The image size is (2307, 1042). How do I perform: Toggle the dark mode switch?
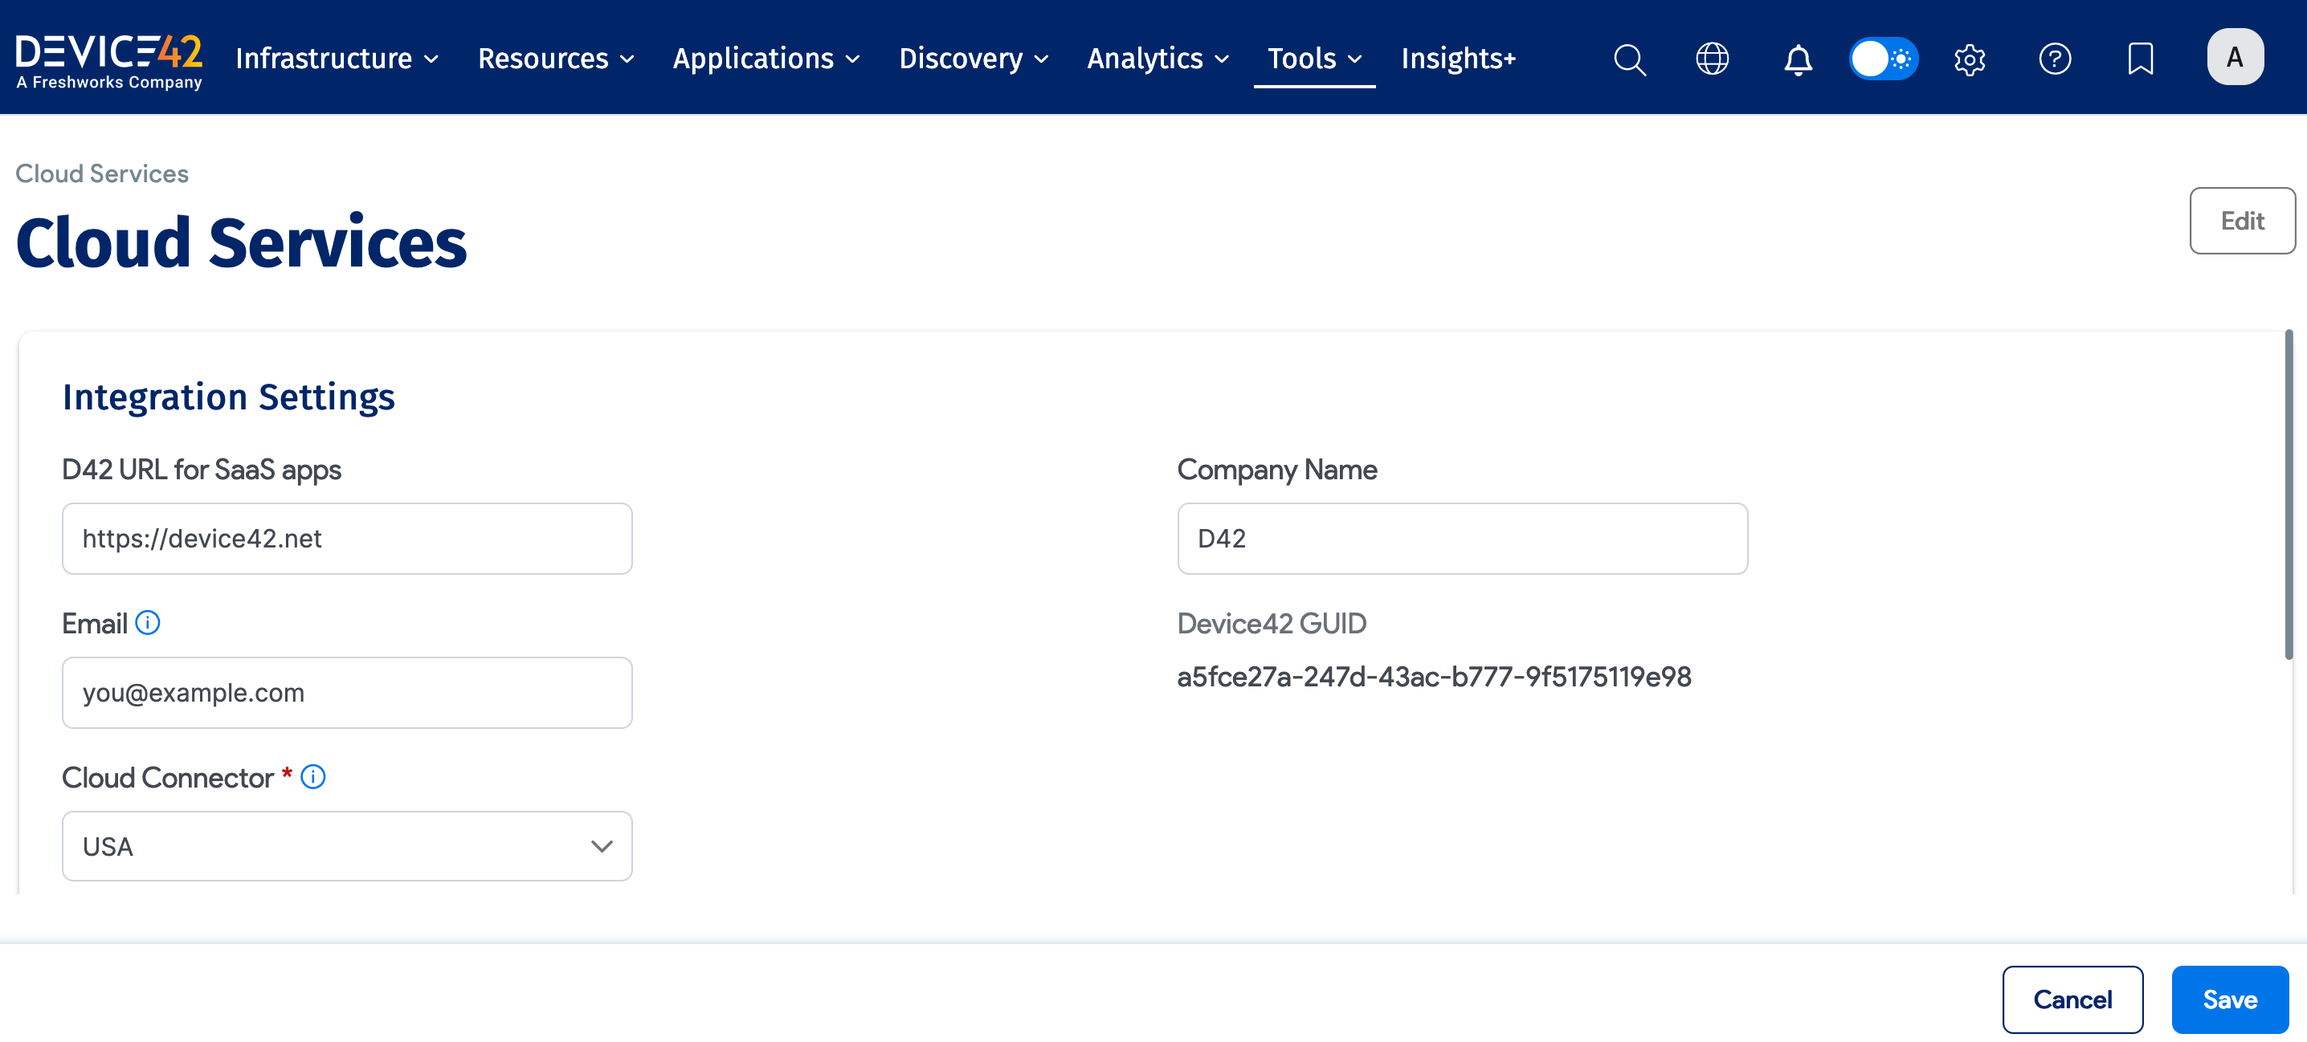[x=1884, y=57]
